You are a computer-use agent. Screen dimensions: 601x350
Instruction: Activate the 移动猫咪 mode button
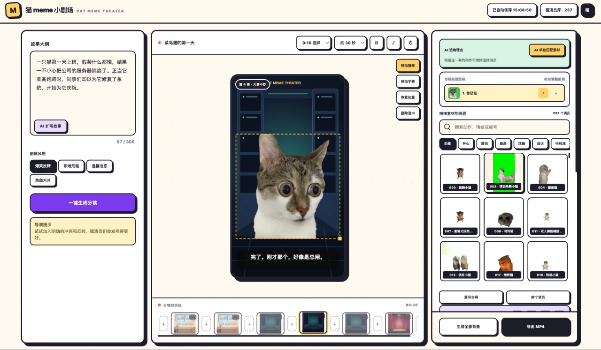[x=408, y=66]
